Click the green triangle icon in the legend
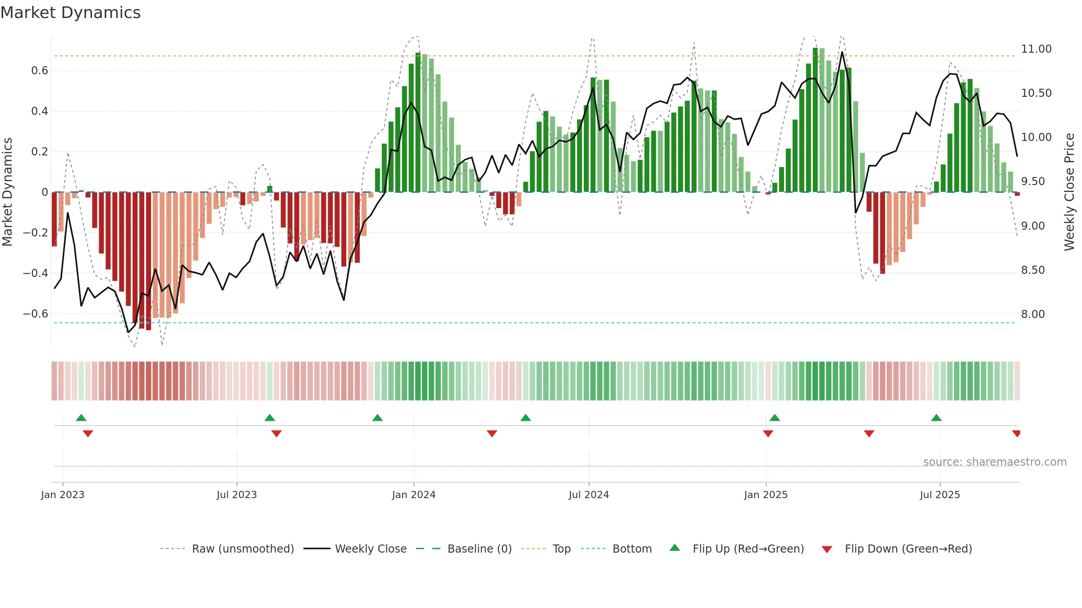1082x608 pixels. point(675,548)
